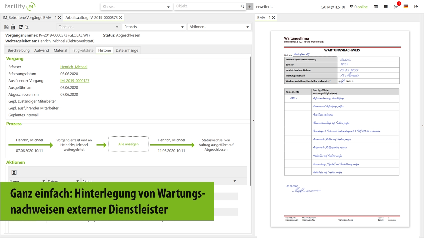Open the Reports dropdown

pyautogui.click(x=154, y=27)
